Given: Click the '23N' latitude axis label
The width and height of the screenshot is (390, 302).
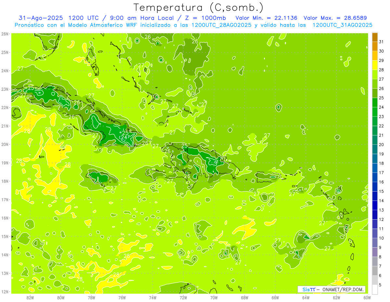Looking at the screenshot, I should 5,89.
